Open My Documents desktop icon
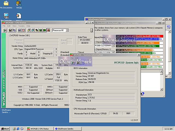 6,5
